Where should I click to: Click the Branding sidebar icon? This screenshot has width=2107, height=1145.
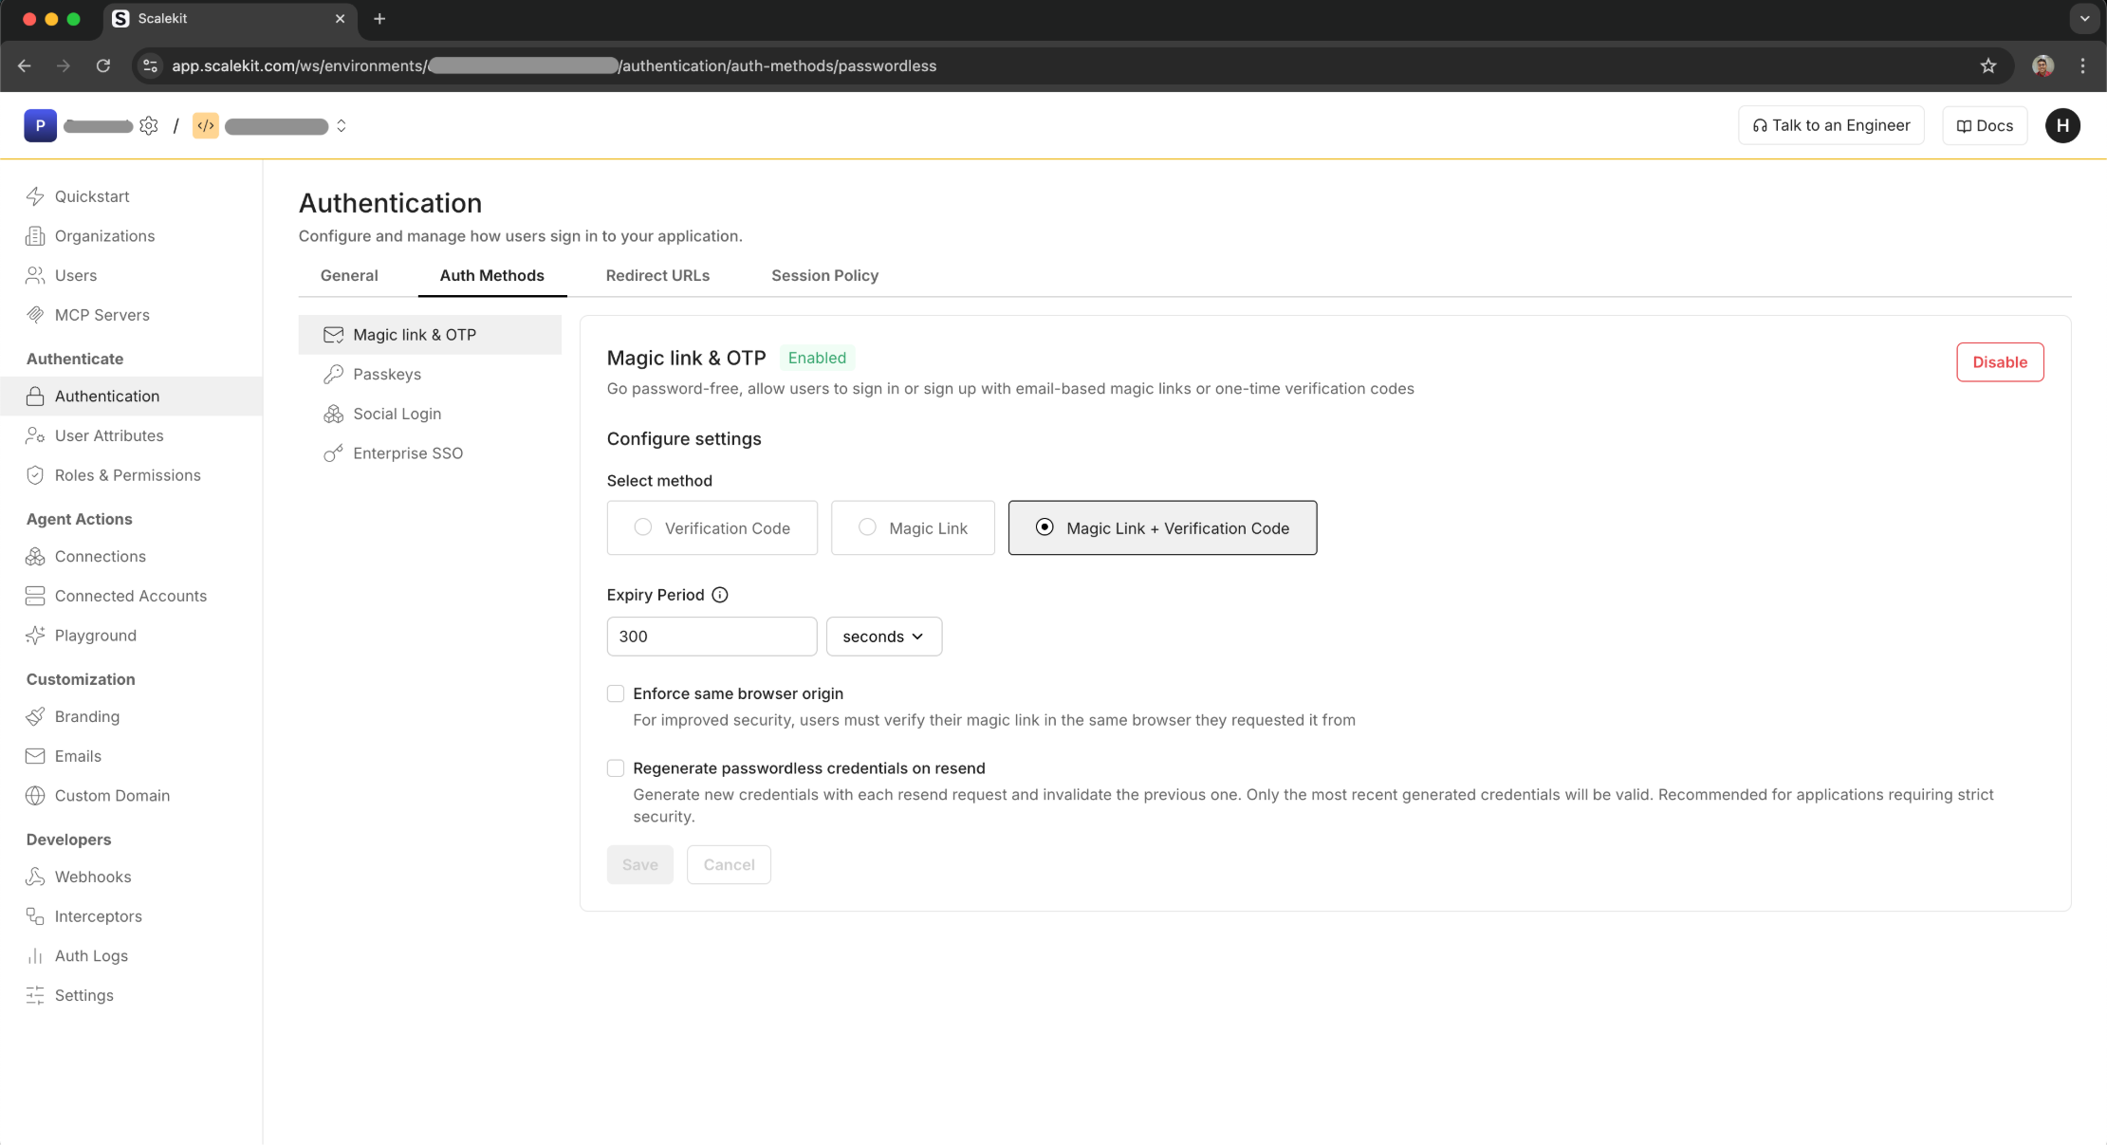(35, 716)
